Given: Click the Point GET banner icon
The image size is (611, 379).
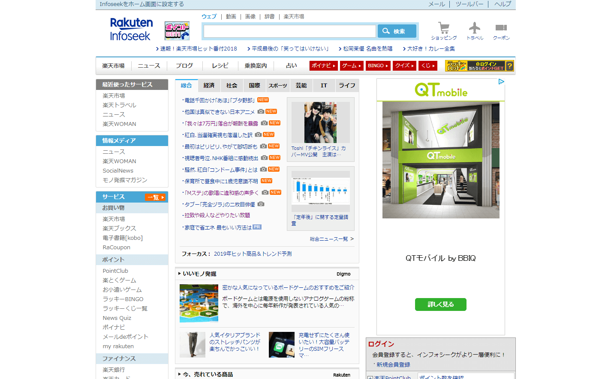Looking at the screenshot, I should point(177,31).
